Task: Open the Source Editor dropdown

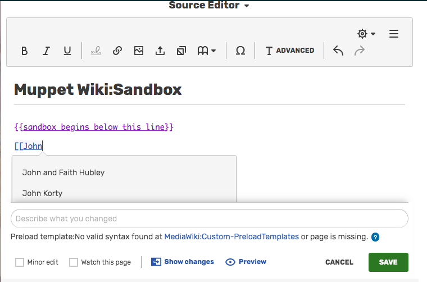Action: [209, 6]
